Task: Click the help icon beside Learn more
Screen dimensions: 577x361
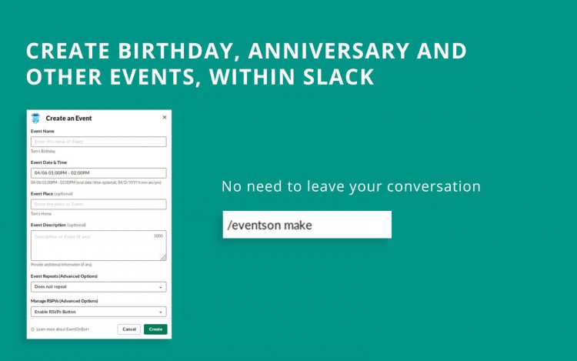Action: coord(32,329)
